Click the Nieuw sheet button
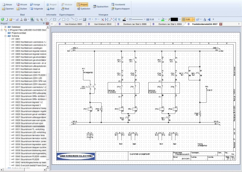 click(7, 5)
